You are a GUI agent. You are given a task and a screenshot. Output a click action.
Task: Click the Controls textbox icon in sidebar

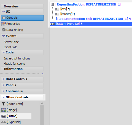coord(4,18)
